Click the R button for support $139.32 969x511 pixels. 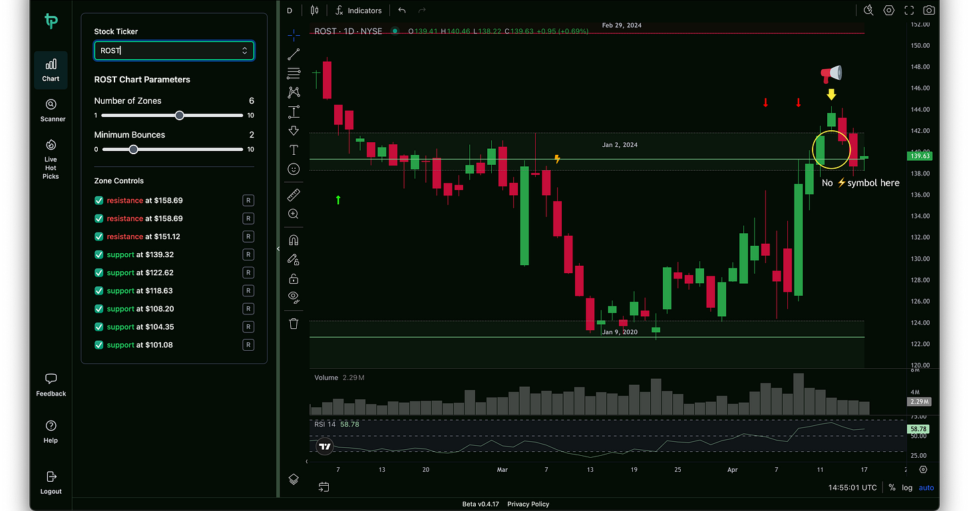[248, 255]
